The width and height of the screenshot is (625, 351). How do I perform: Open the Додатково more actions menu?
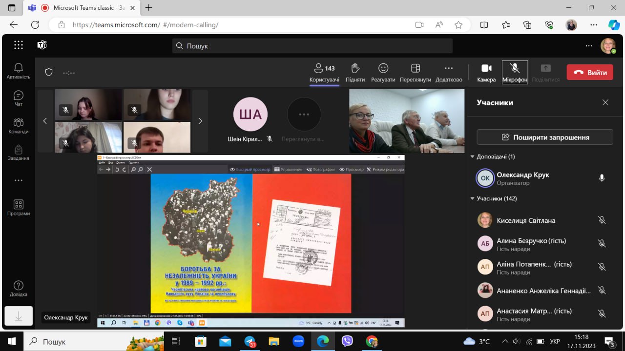(448, 72)
